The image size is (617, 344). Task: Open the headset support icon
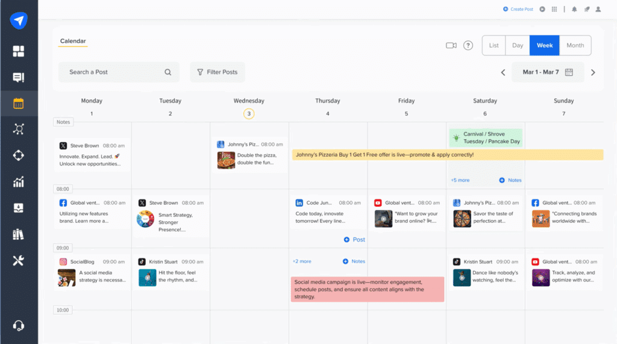point(19,326)
